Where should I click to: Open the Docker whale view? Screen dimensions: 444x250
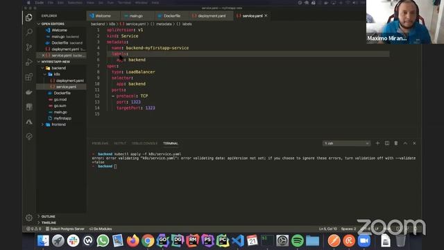pyautogui.click(x=29, y=92)
